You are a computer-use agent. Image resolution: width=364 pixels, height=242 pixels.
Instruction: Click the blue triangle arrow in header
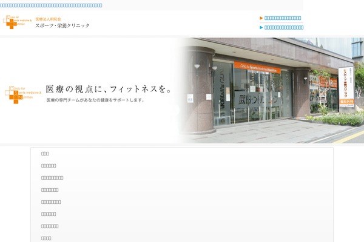[x=261, y=27]
